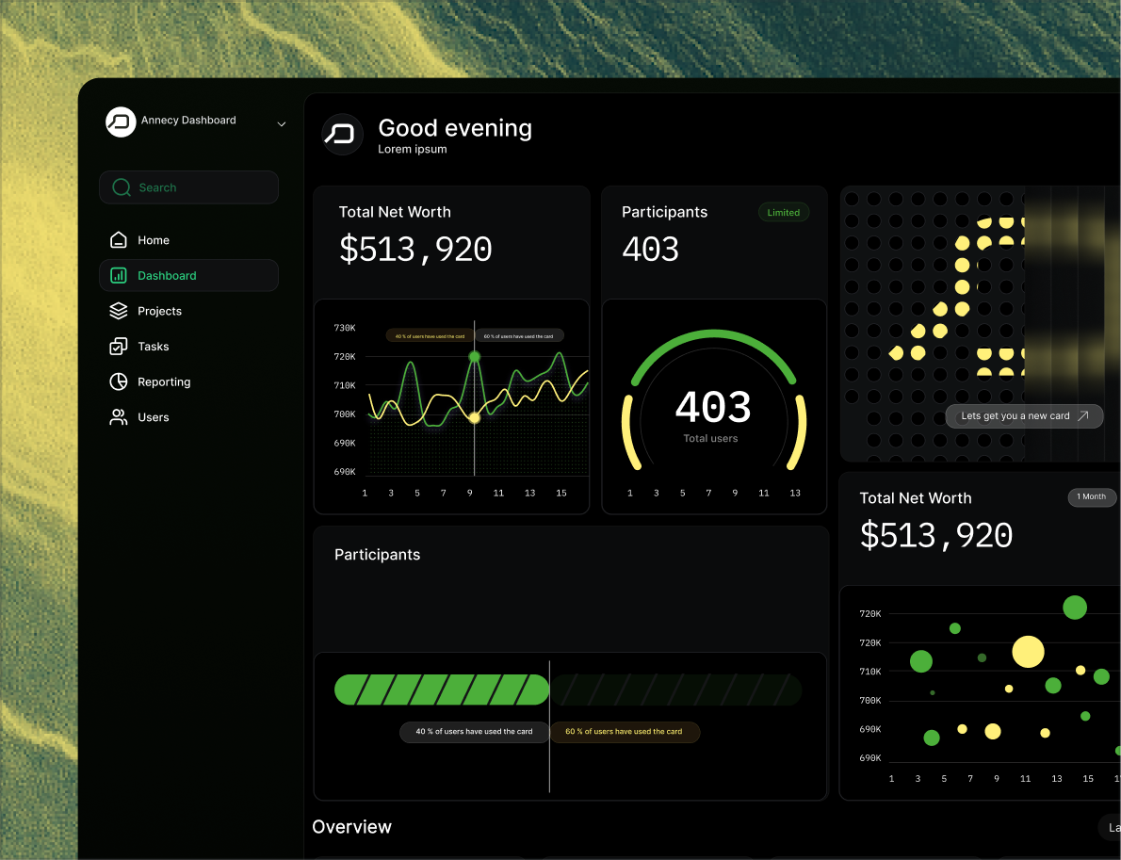Screen dimensions: 1121x860
Task: Click the Users people icon in the sidebar
Action: (120, 417)
